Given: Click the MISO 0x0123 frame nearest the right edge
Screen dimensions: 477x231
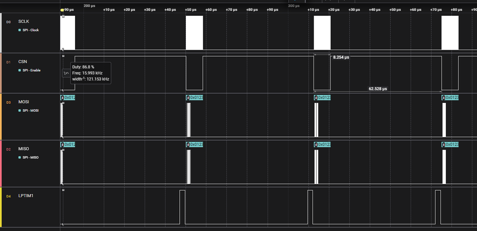Looking at the screenshot, I should [x=450, y=144].
